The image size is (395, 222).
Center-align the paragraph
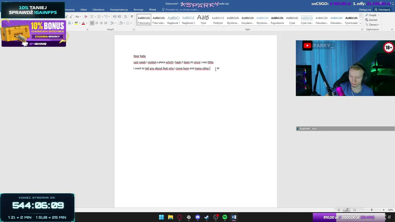(x=97, y=23)
